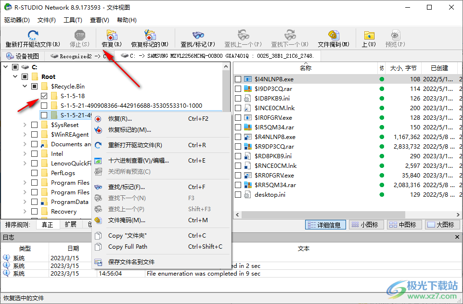Toggle the $SysReset folder checkbox

click(x=35, y=125)
